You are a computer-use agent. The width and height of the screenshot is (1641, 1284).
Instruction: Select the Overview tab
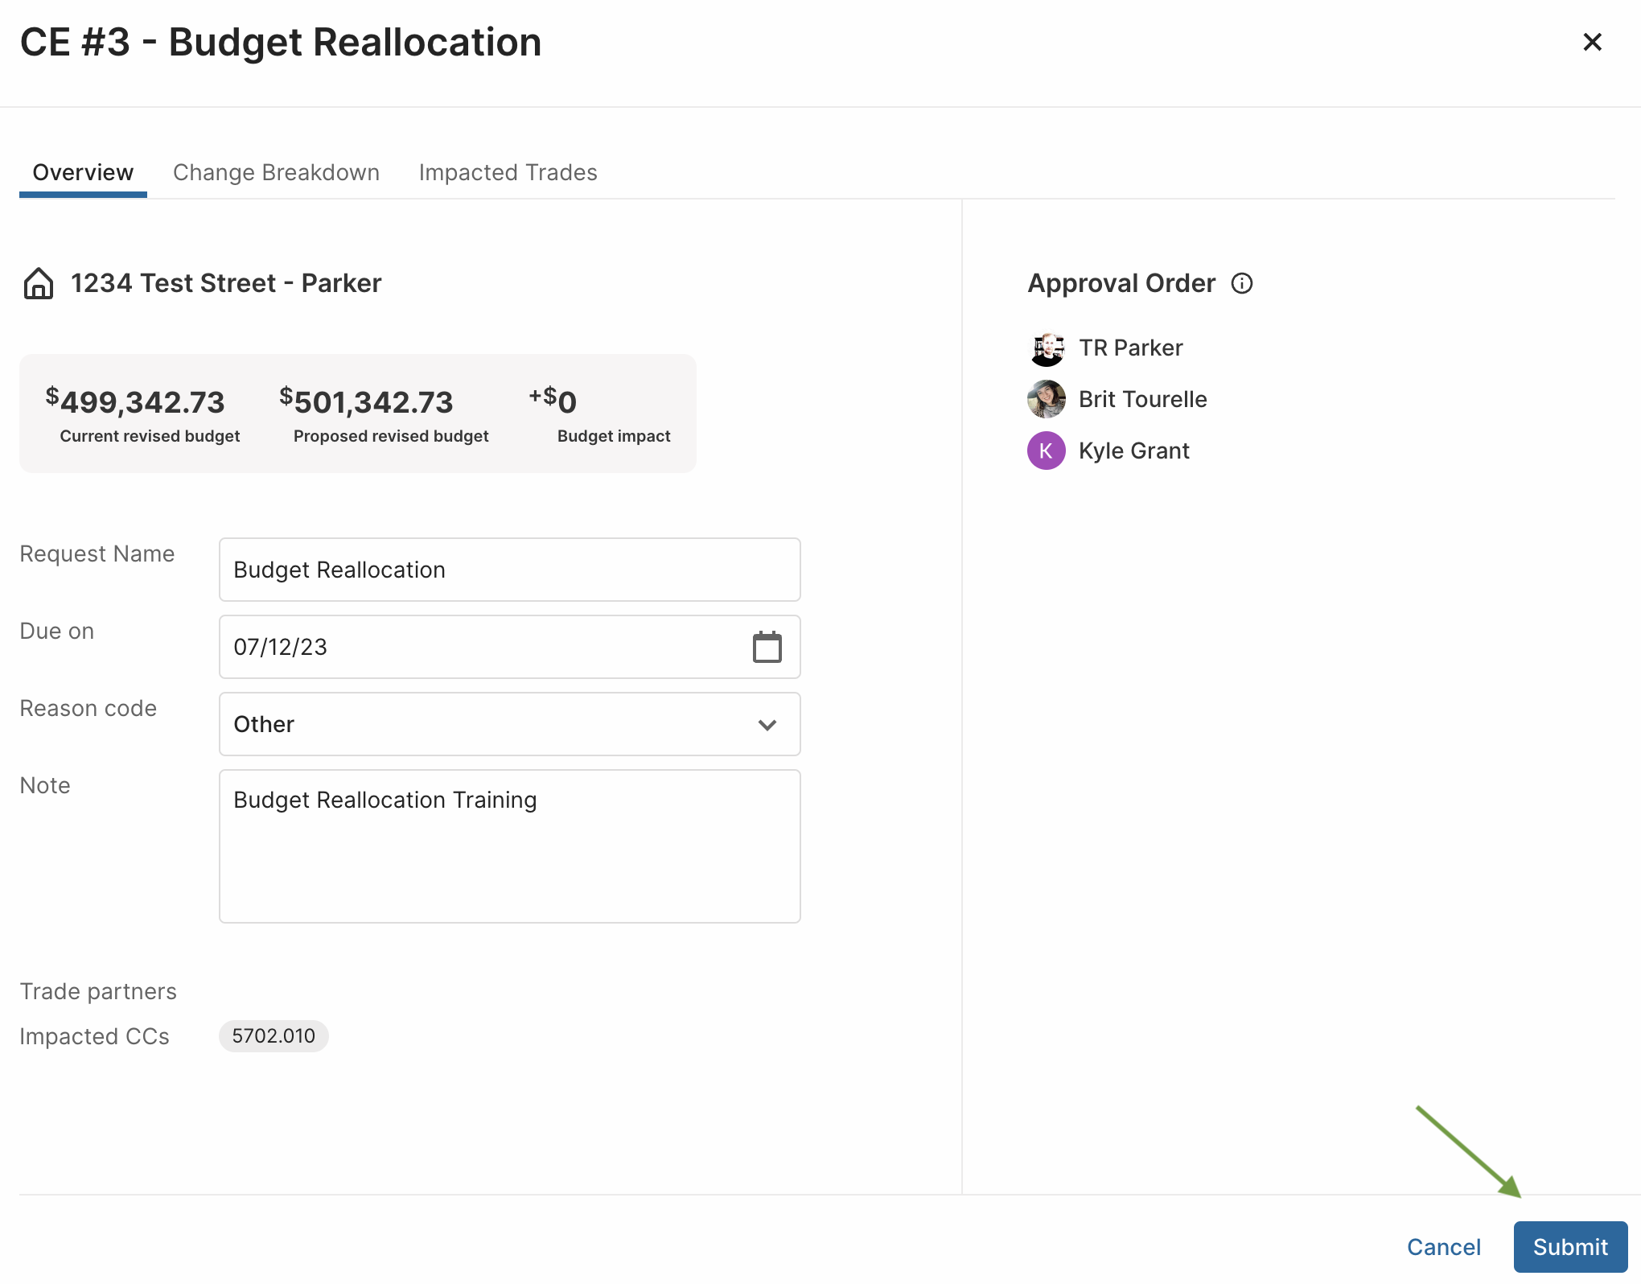(x=83, y=172)
